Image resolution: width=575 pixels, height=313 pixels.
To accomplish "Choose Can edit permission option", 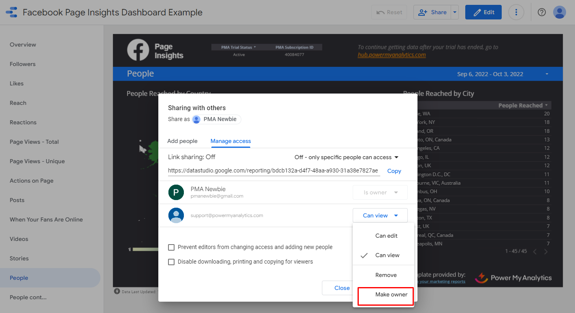I will tap(386, 236).
